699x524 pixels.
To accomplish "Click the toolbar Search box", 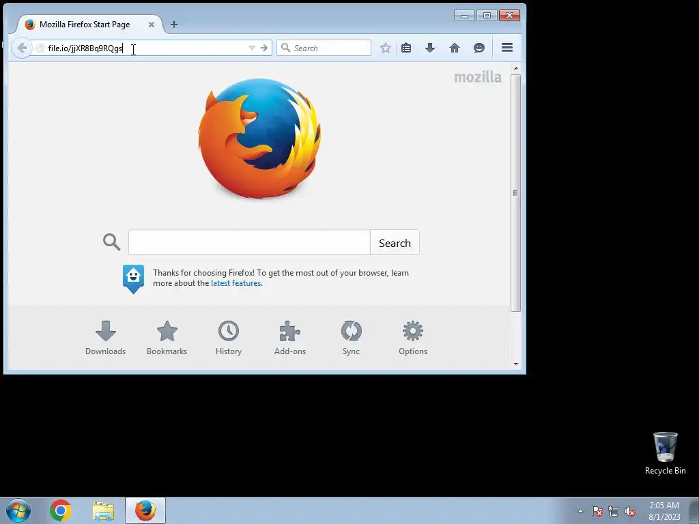I will coord(324,48).
